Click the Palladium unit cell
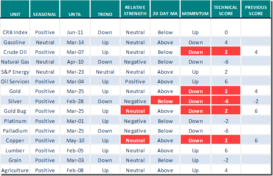Image resolution: width=273 pixels, height=176 pixels. (15, 131)
